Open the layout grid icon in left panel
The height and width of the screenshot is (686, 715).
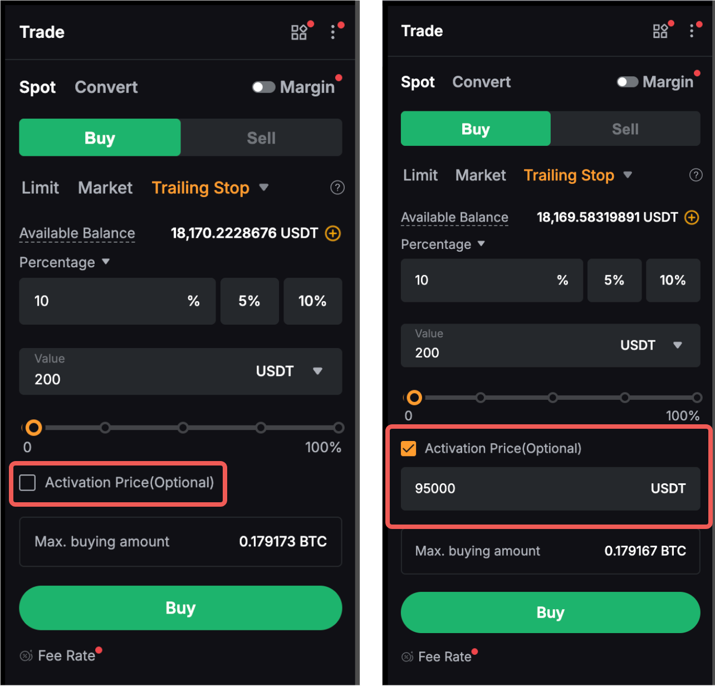pyautogui.click(x=299, y=32)
